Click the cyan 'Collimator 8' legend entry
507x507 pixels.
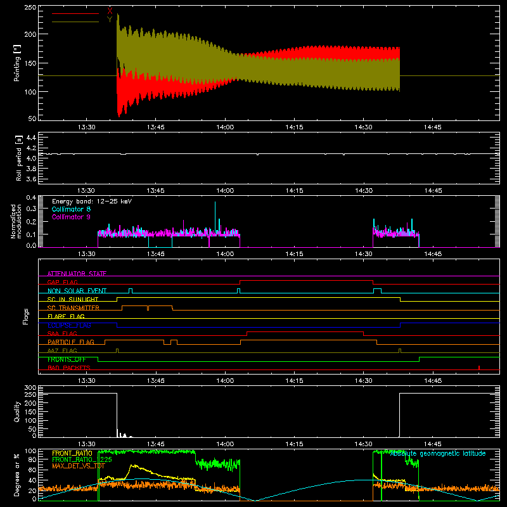(71, 209)
